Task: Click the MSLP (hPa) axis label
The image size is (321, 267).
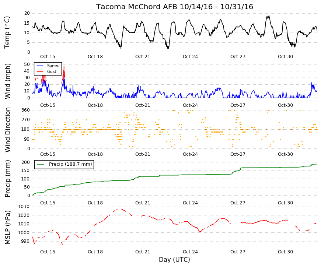Action: click(x=7, y=227)
